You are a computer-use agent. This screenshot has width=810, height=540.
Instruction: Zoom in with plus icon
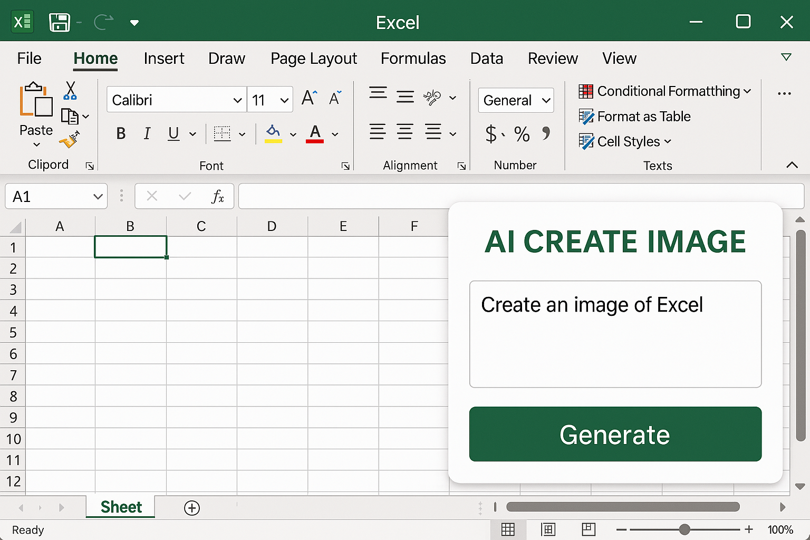point(749,529)
